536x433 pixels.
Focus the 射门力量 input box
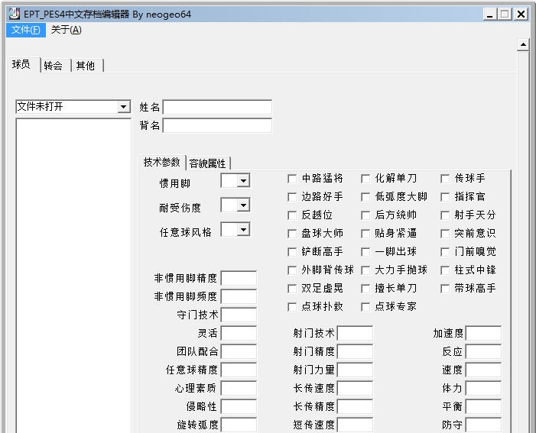click(x=356, y=370)
